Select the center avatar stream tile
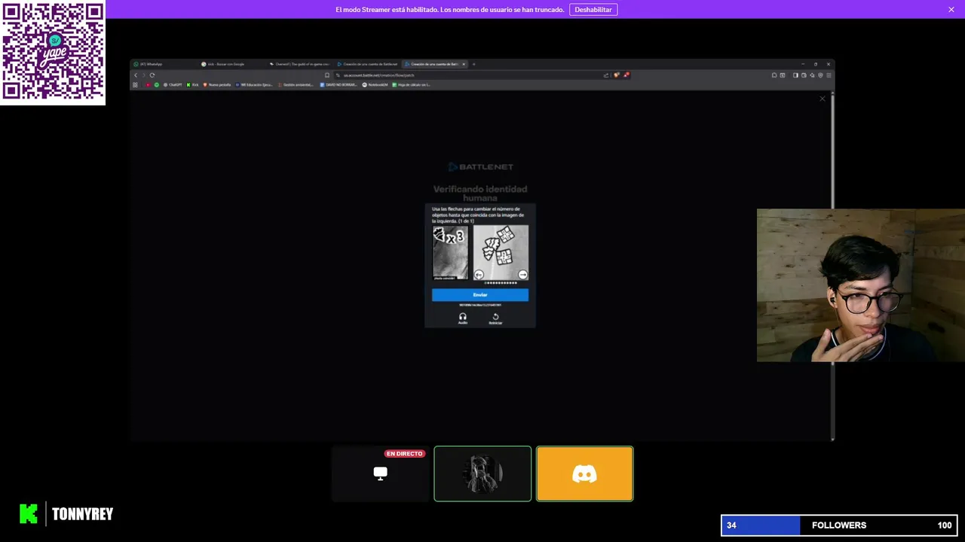 [482, 473]
